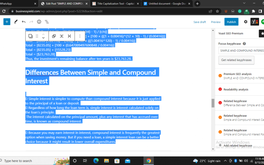
Task: Open block toolbar three-dot options menu
Action: [x=80, y=36]
